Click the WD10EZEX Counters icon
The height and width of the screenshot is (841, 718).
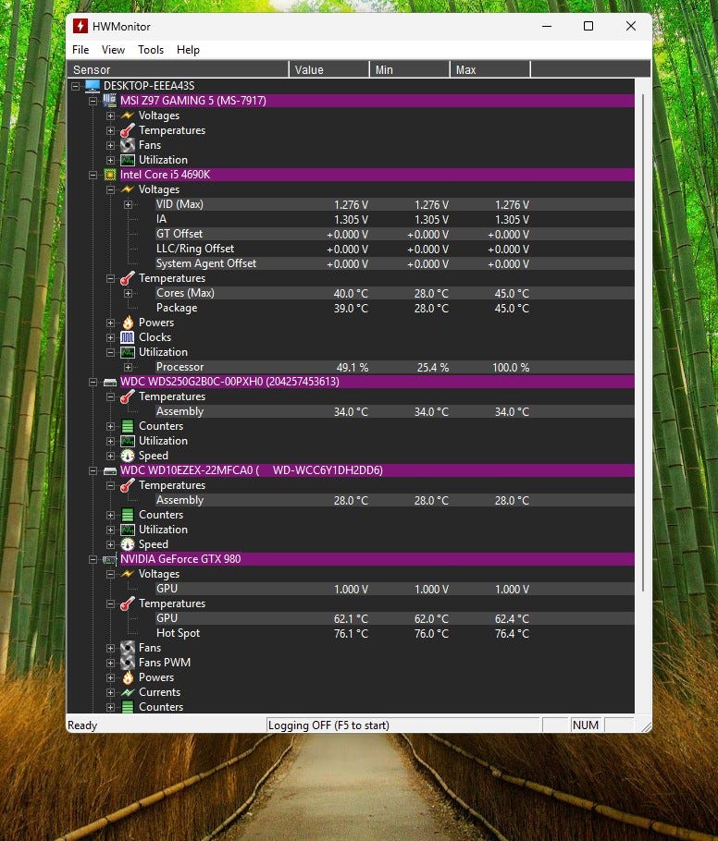point(128,515)
